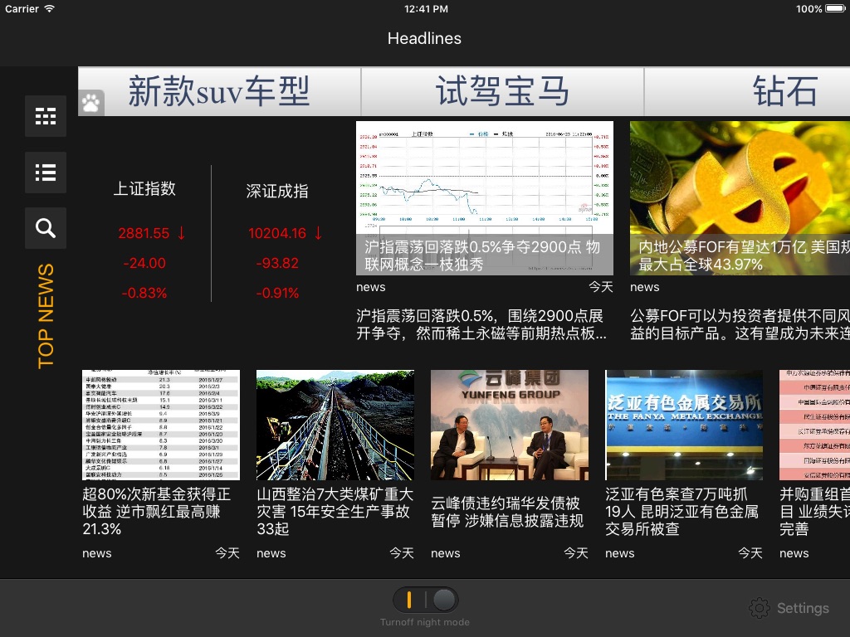This screenshot has height=637, width=850.
Task: Click the -24.00 change value
Action: click(144, 263)
